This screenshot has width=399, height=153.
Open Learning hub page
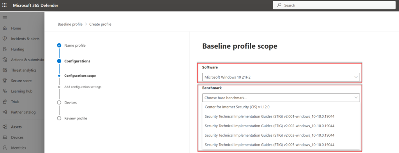pos(22,91)
